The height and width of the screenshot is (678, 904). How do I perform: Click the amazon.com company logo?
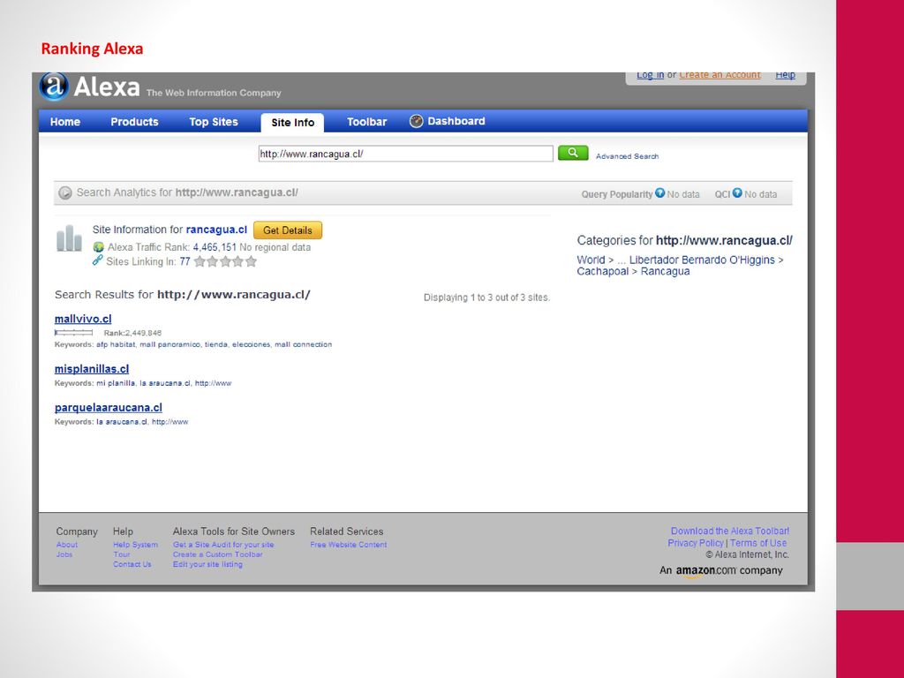[x=705, y=571]
